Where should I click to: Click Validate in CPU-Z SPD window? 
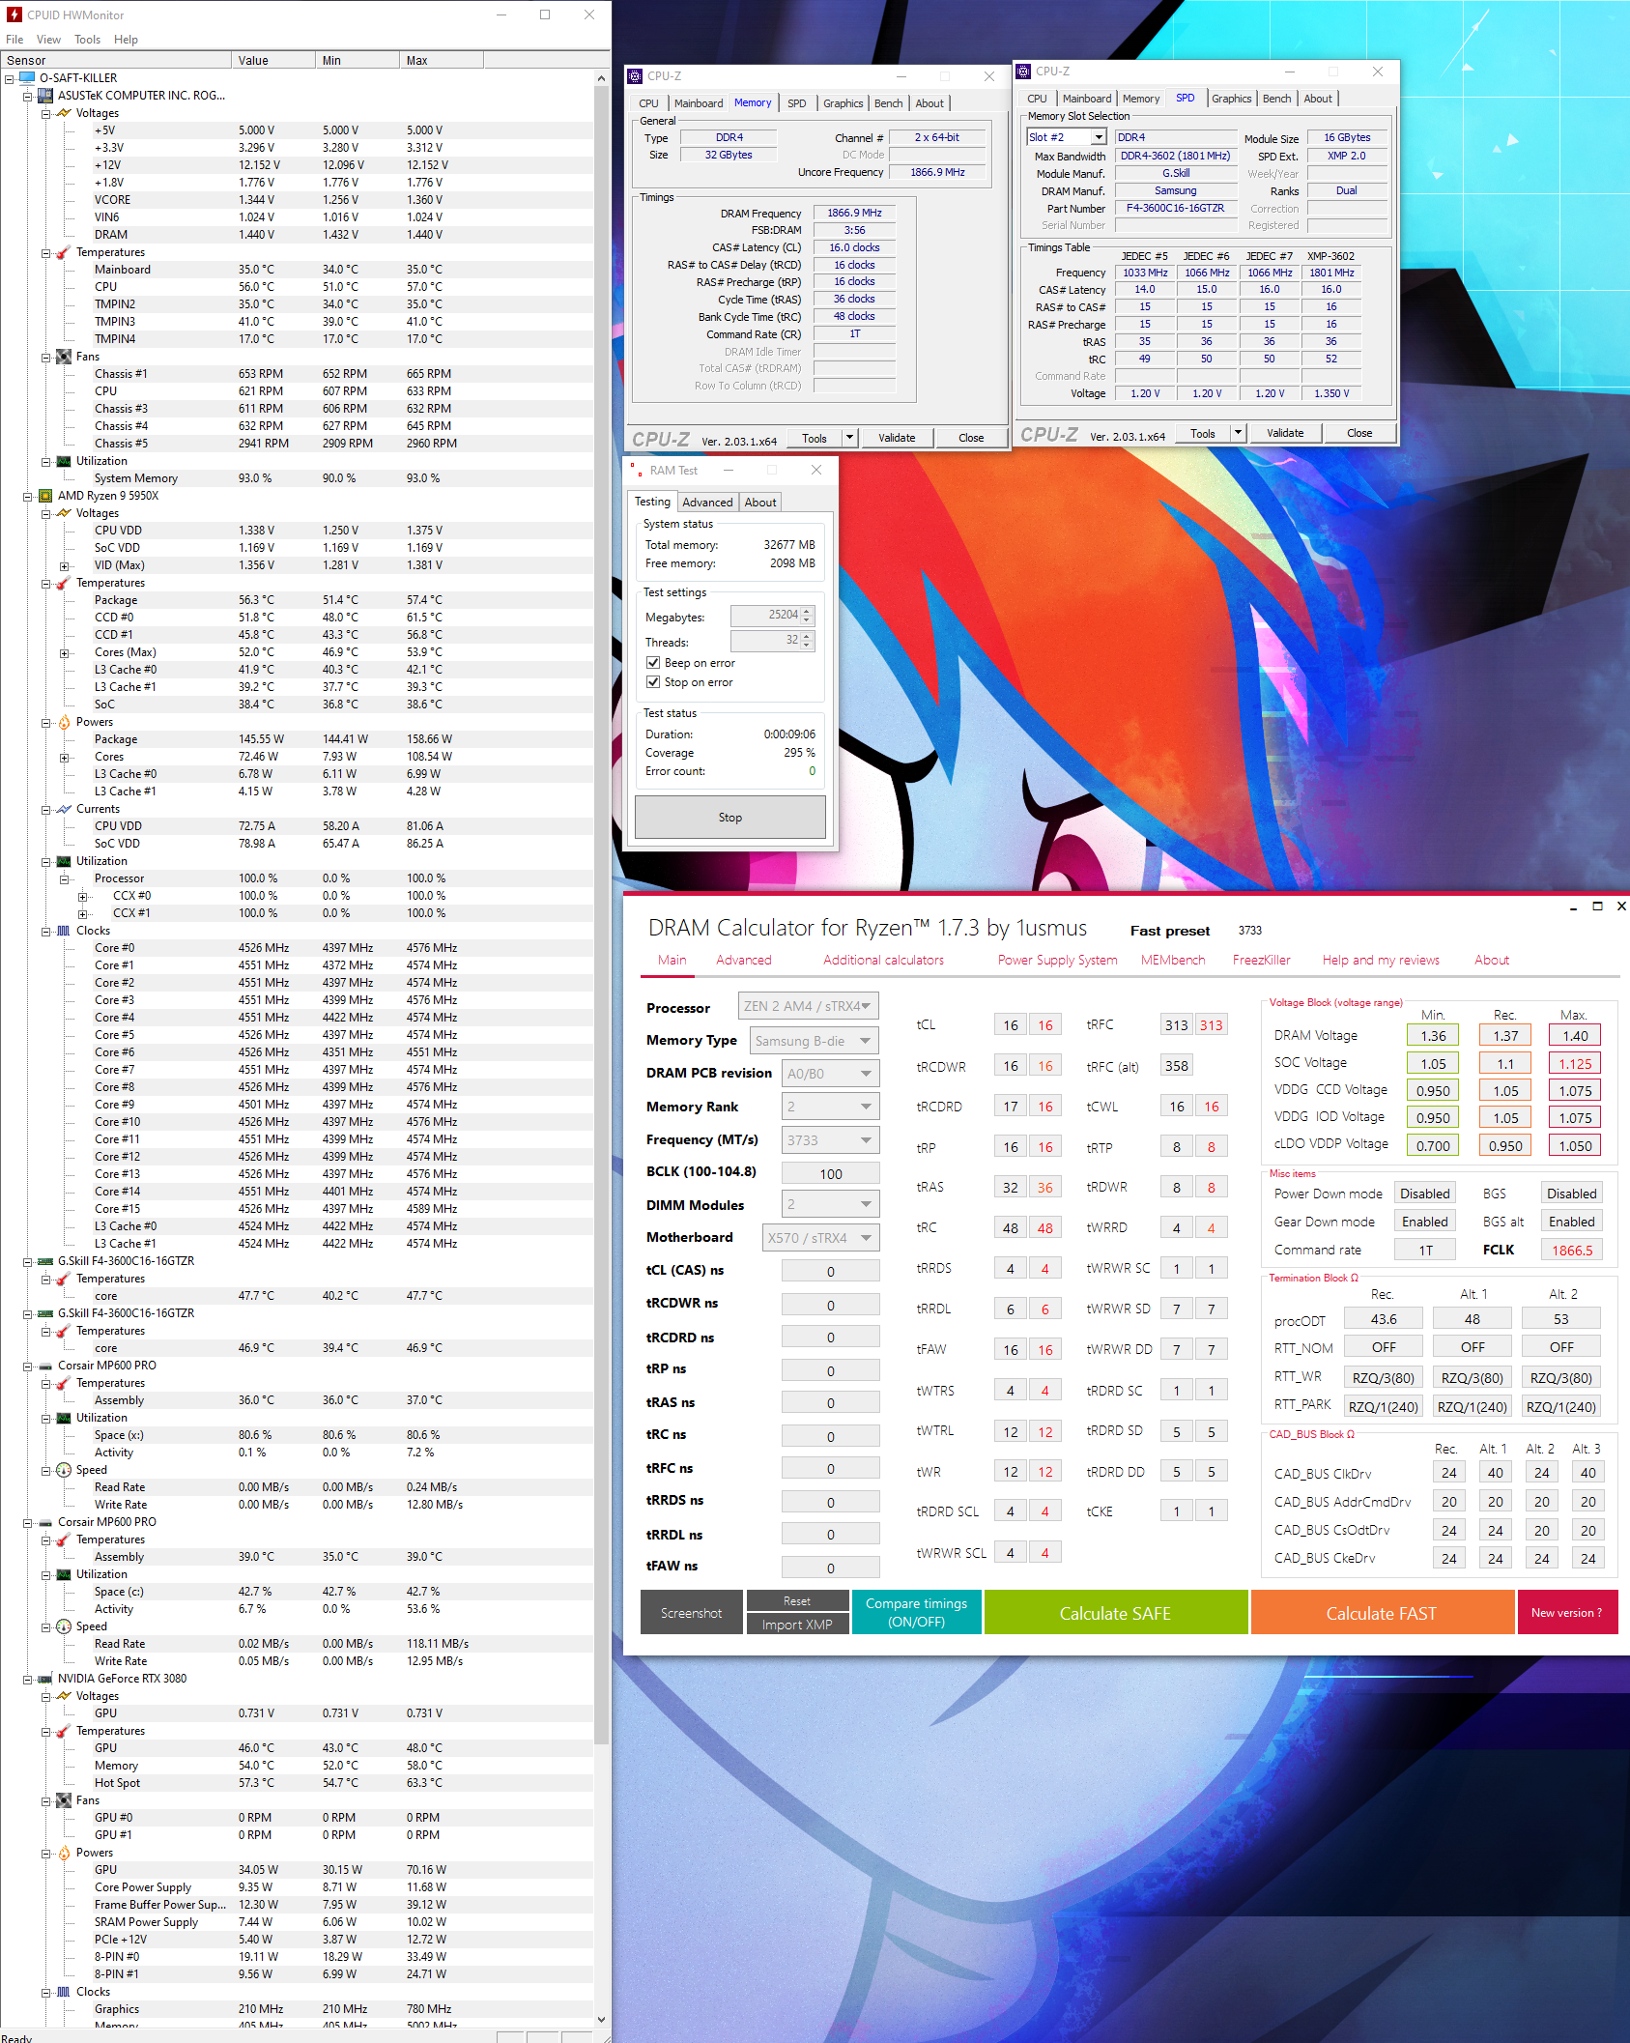click(x=1285, y=433)
